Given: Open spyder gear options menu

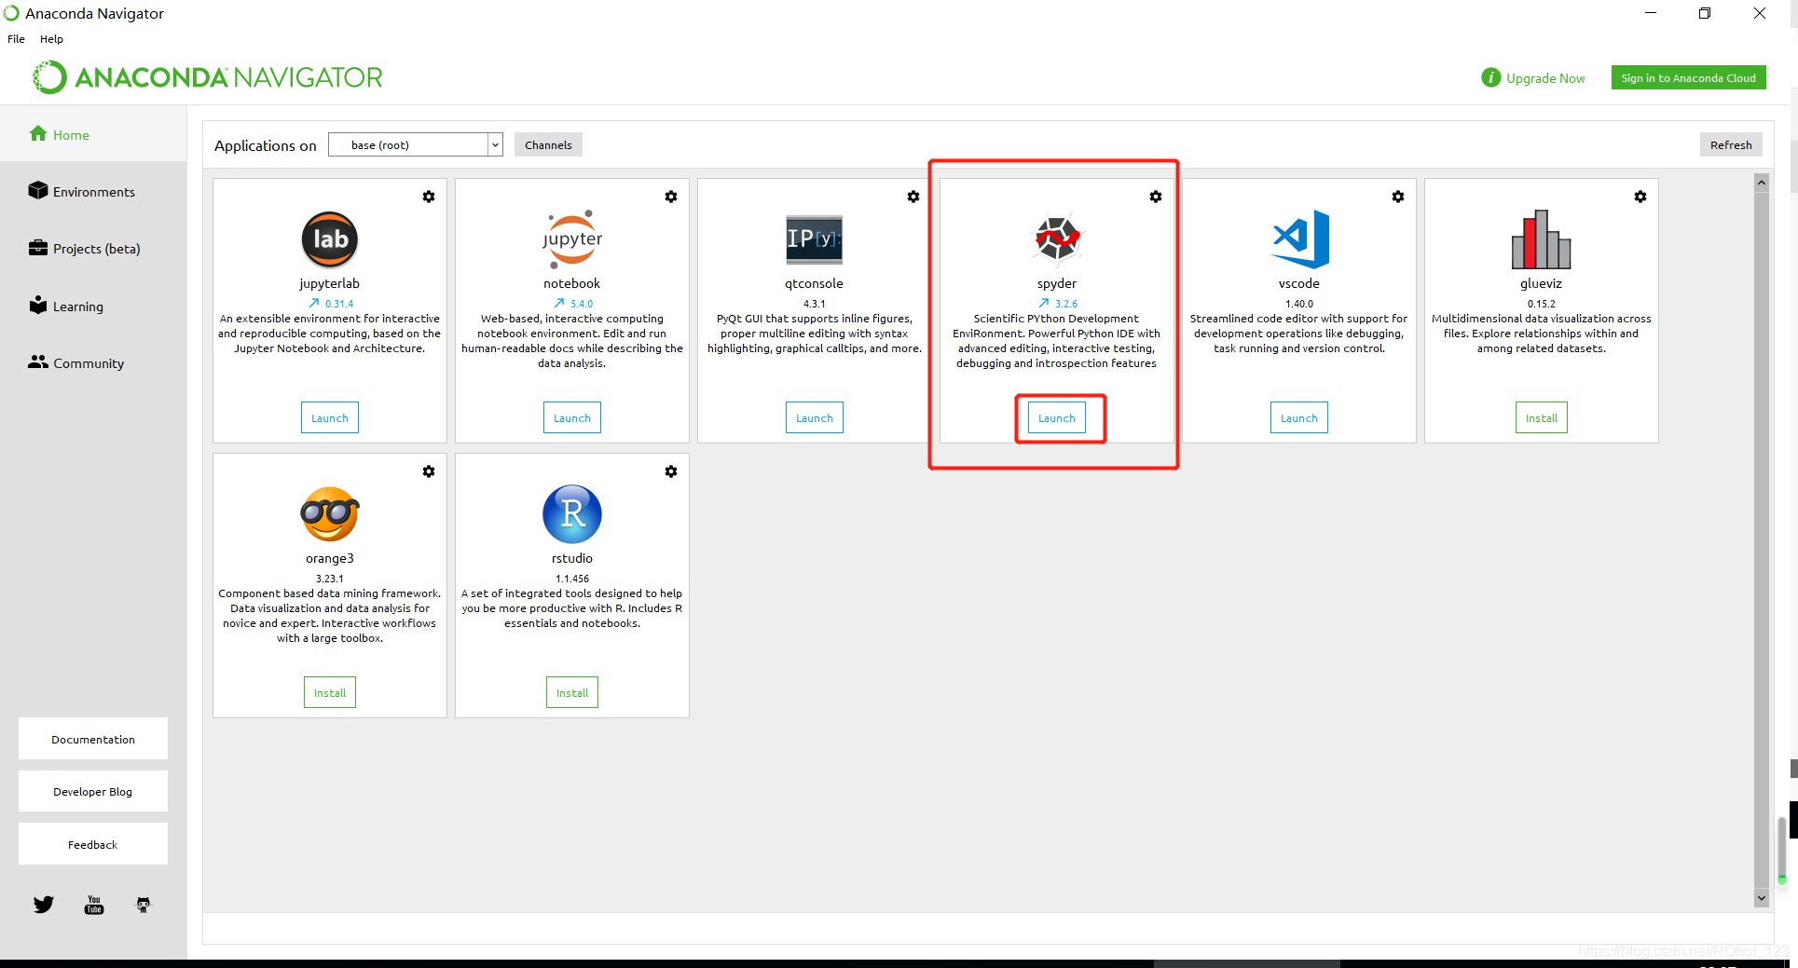Looking at the screenshot, I should pos(1156,197).
